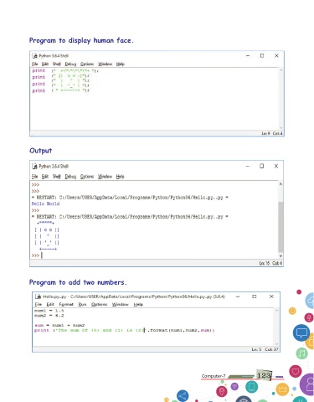Click scroll-down arrow in Output Shell window
314x402 pixels.
pyautogui.click(x=281, y=255)
